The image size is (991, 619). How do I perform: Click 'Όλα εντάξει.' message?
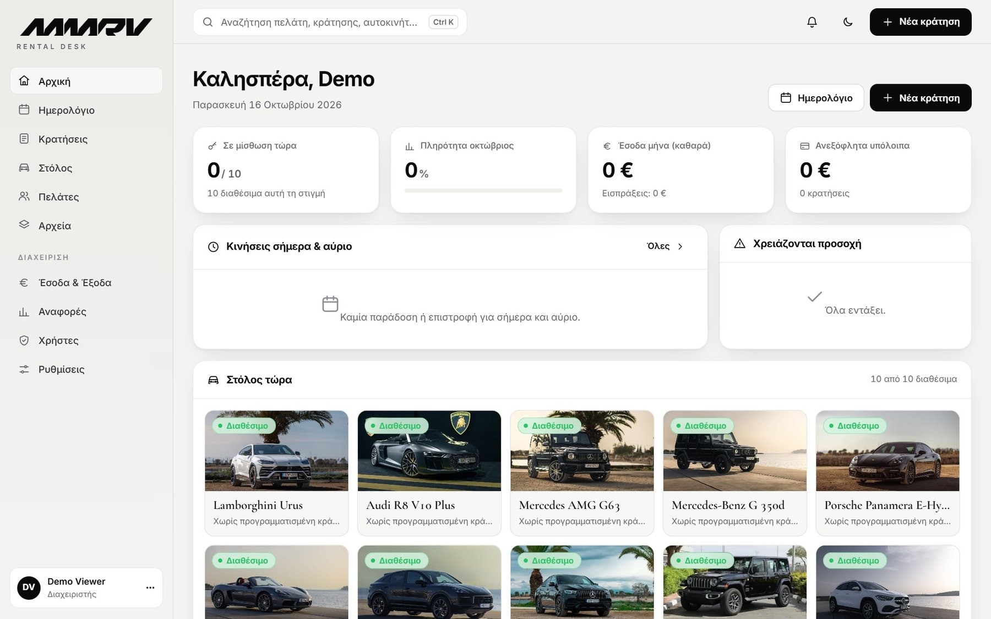855,310
